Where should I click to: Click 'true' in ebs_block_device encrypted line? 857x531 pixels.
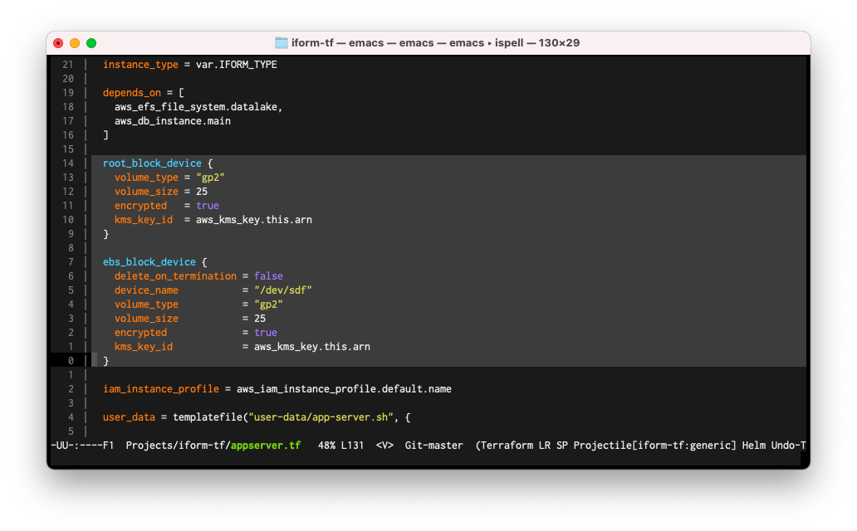coord(266,333)
